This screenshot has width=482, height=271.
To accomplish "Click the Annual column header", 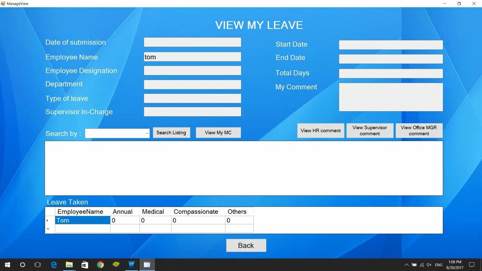I will [125, 212].
